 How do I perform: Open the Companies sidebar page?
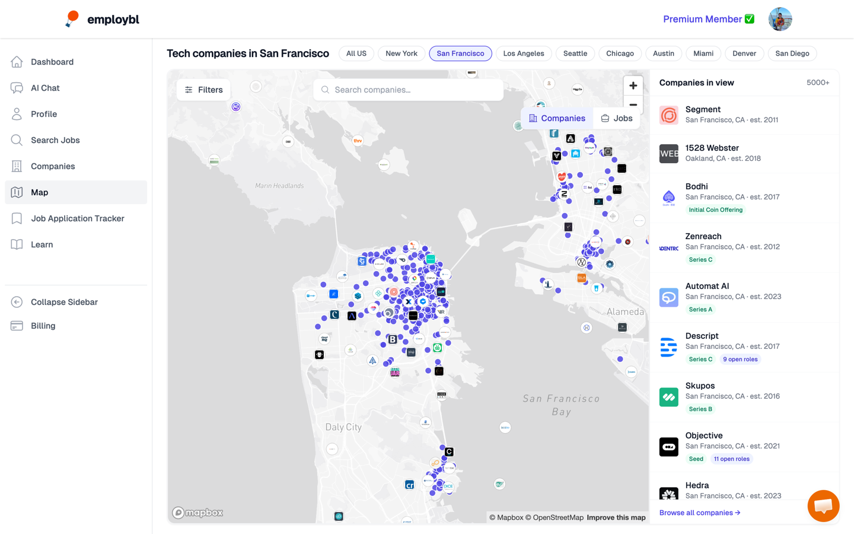coord(76,166)
